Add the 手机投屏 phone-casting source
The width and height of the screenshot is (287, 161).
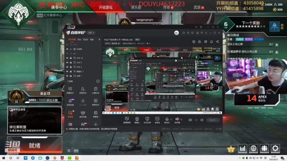[x=147, y=120]
